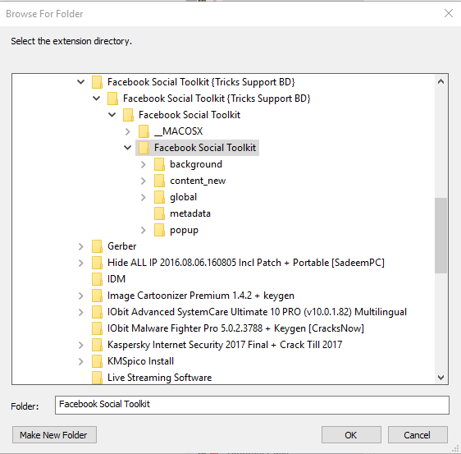Collapse the top Facebook Social Toolkit {Tricks Support BD} folder
The height and width of the screenshot is (454, 461).
point(81,82)
